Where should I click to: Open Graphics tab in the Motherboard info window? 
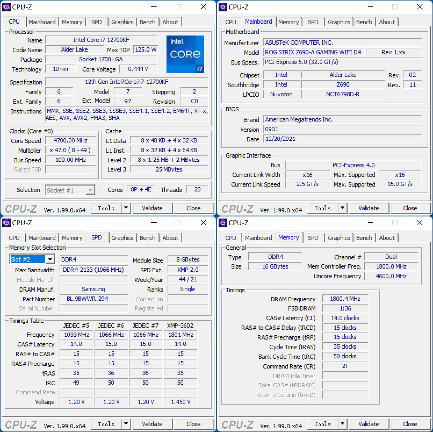pos(339,22)
